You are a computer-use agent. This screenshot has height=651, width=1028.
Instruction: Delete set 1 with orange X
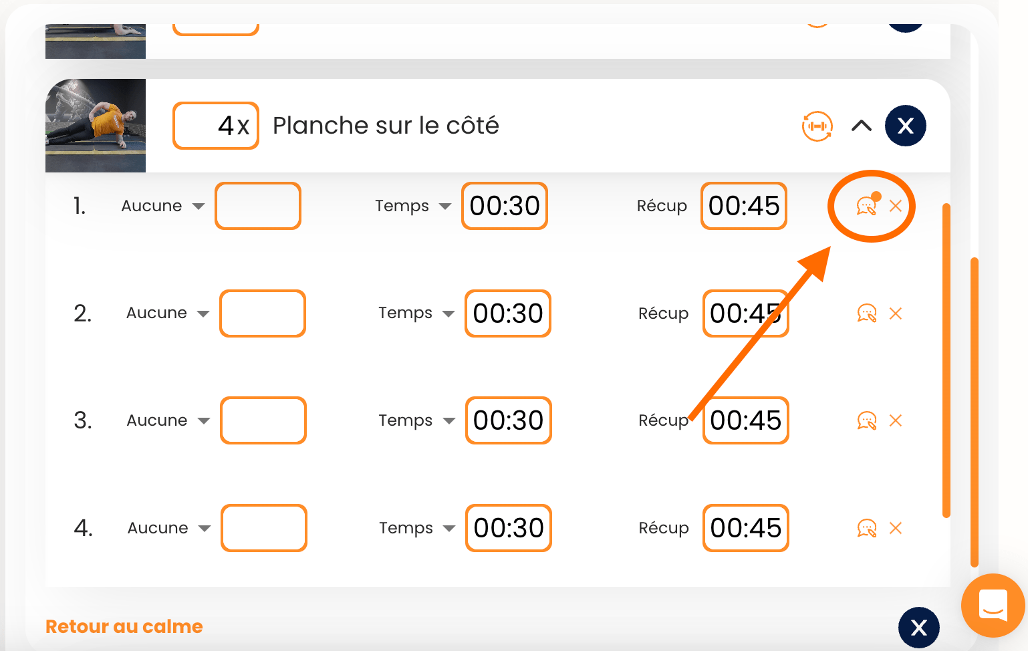(x=896, y=206)
